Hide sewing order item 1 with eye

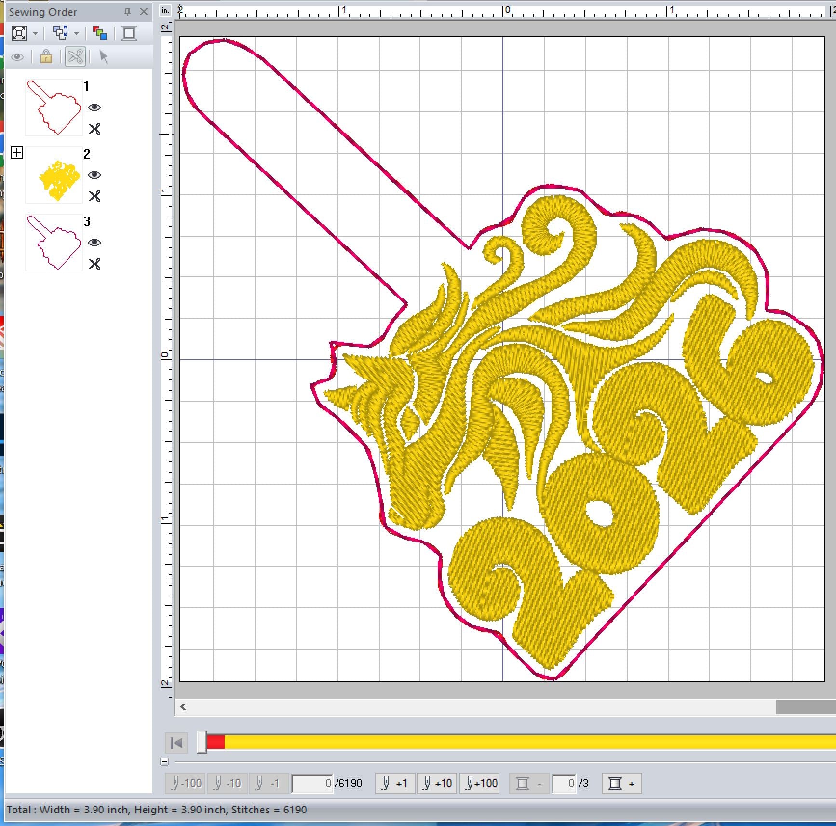(x=94, y=107)
